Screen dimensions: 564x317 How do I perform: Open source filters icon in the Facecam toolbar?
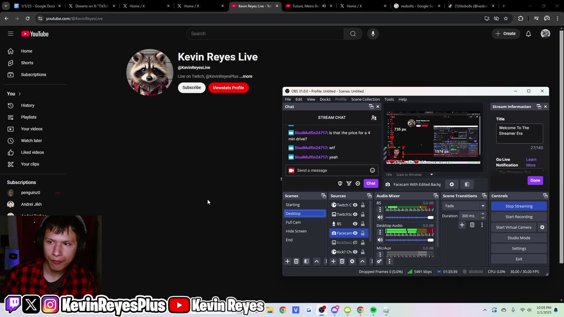pyautogui.click(x=467, y=184)
